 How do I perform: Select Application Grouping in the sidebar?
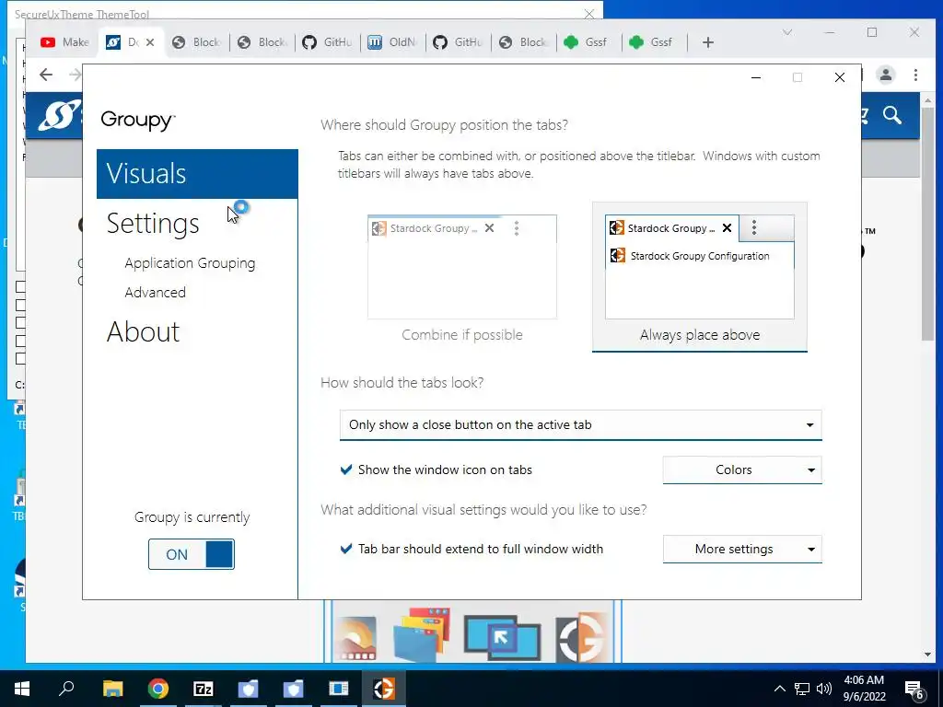tap(190, 263)
